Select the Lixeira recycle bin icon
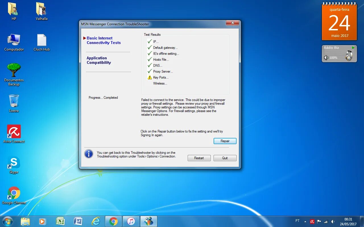 click(x=14, y=104)
